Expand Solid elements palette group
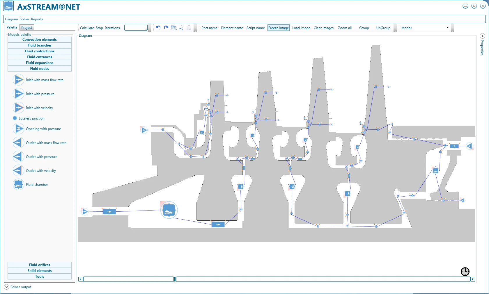The width and height of the screenshot is (489, 294). (x=40, y=271)
